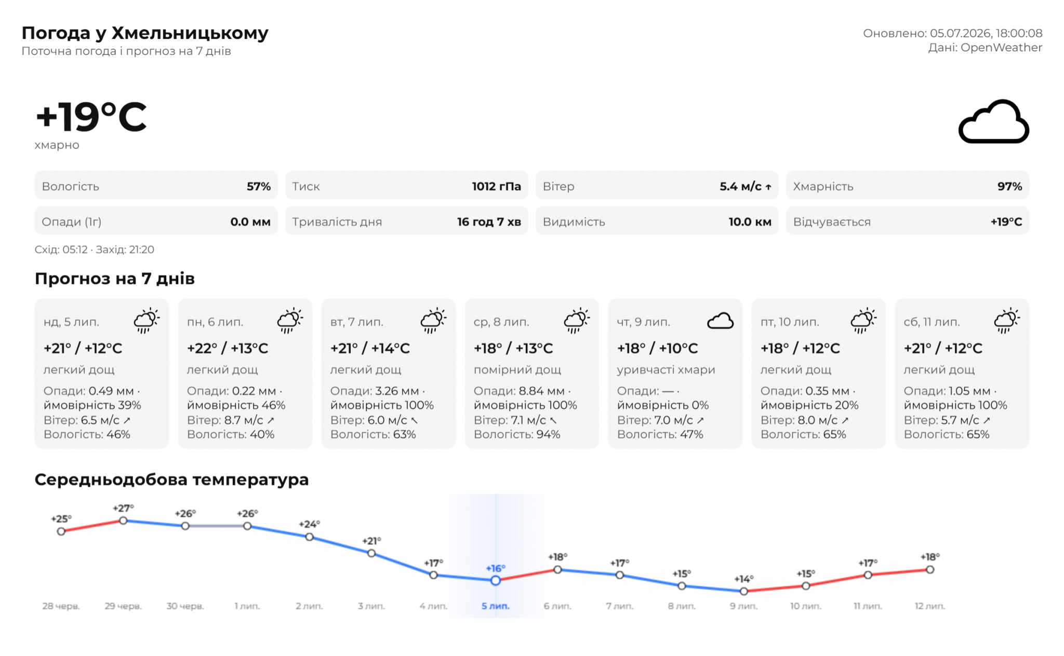The image size is (1064, 656).
Task: Click the rain icon on the пт, 10 лип. card
Action: pos(863,320)
